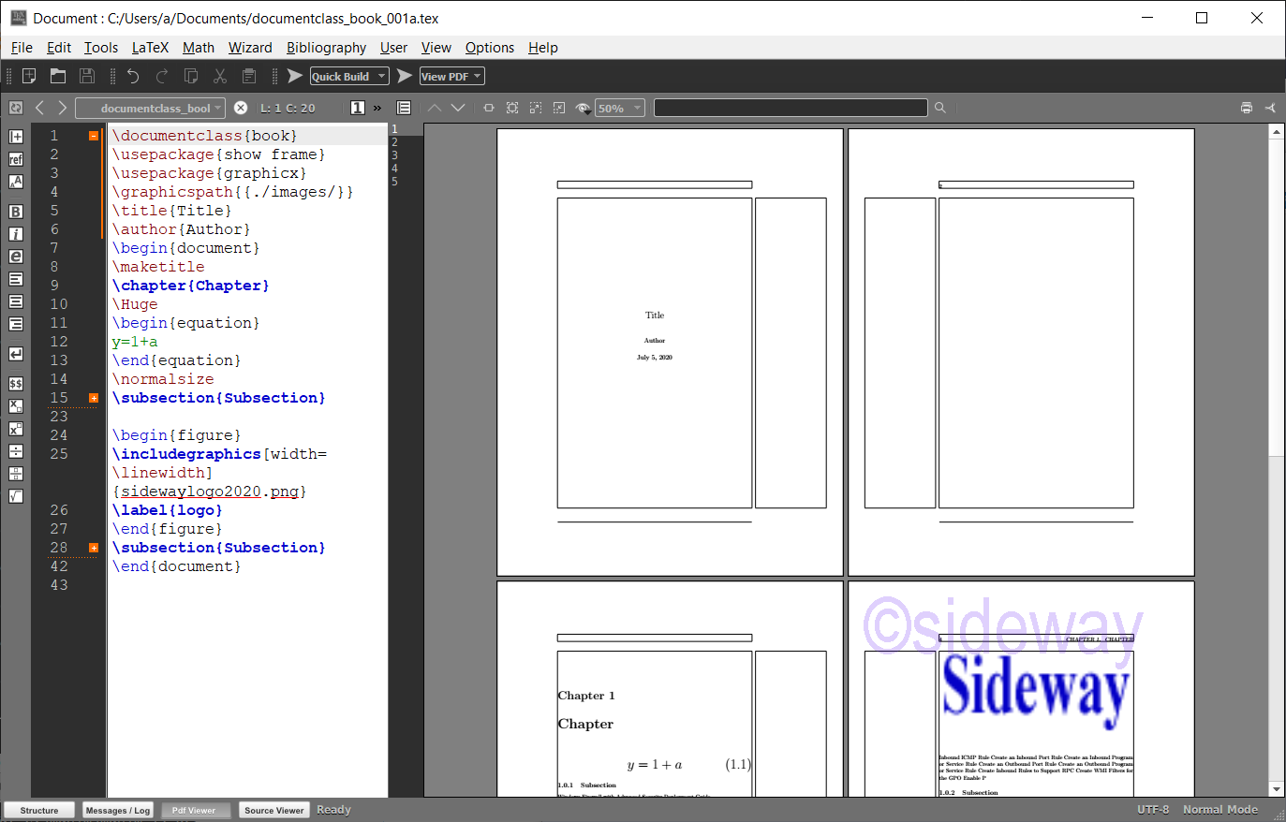Image resolution: width=1286 pixels, height=822 pixels.
Task: Toggle the Messages / Log panel
Action: pyautogui.click(x=118, y=810)
